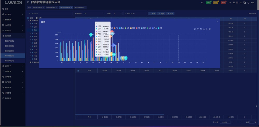Open the four-squares dashboard icon in header
Image resolution: width=259 pixels, height=127 pixels.
[234, 3]
